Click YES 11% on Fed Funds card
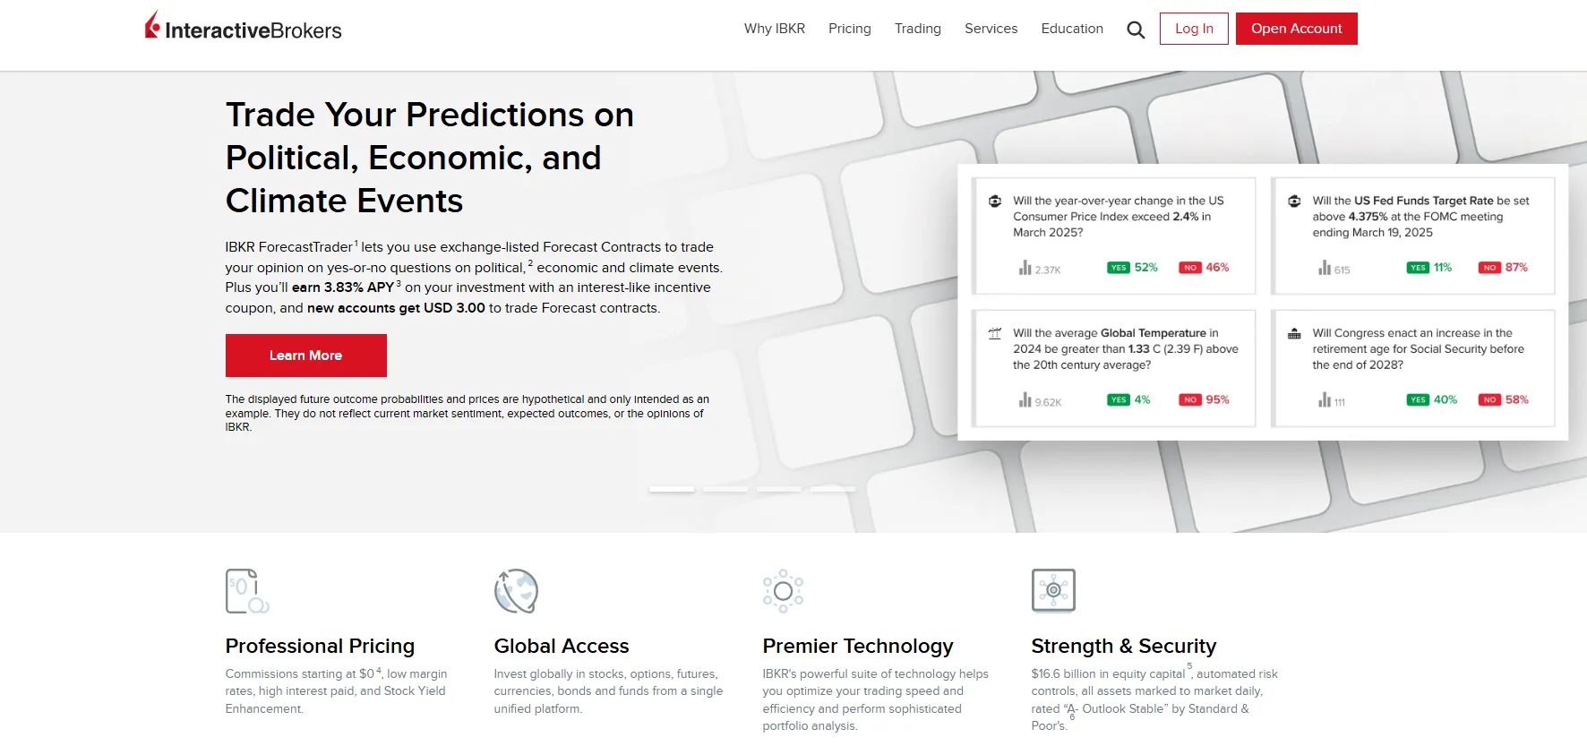 pos(1429,268)
